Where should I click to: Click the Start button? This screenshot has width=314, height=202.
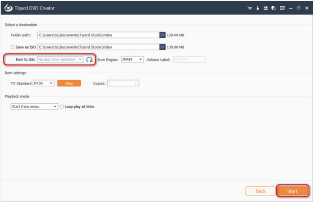tap(292, 191)
